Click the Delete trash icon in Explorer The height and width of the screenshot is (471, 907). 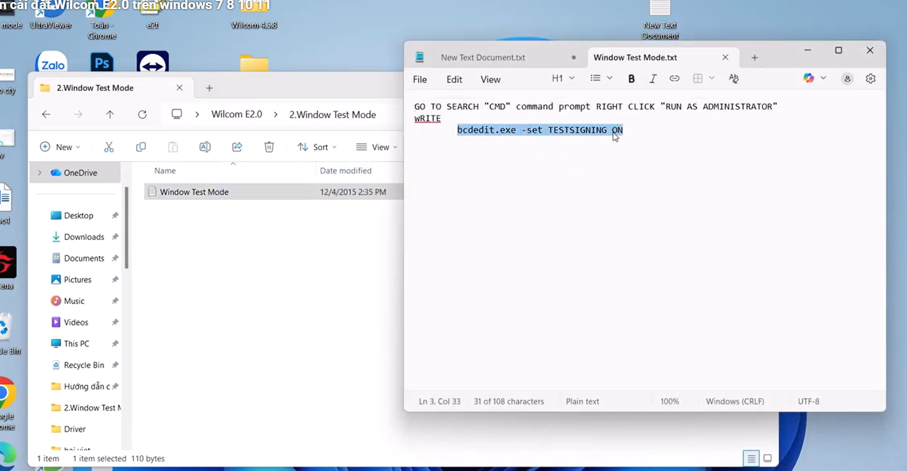269,147
